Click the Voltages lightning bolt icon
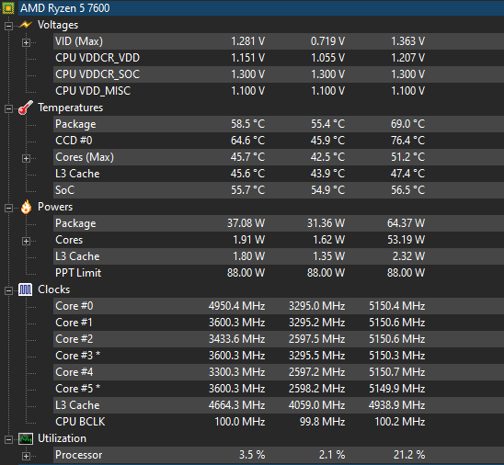This screenshot has height=465, width=504. 26,25
